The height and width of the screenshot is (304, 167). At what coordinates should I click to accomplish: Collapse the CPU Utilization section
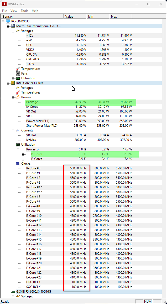[13, 145]
